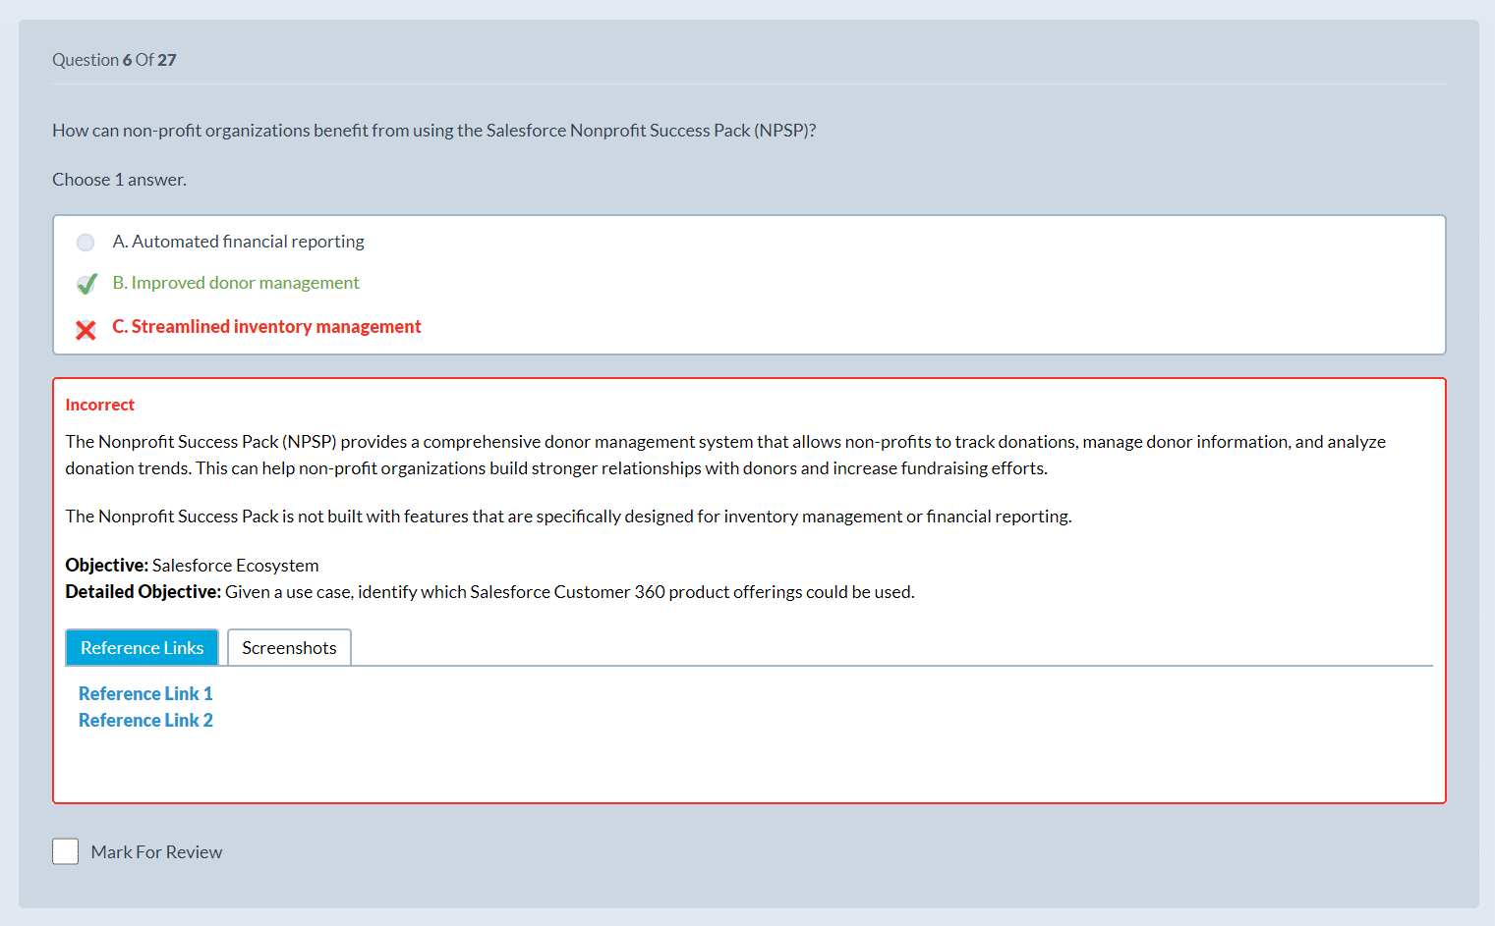
Task: Click the 'Choose 1 answer.' instruction
Action: pyautogui.click(x=119, y=180)
